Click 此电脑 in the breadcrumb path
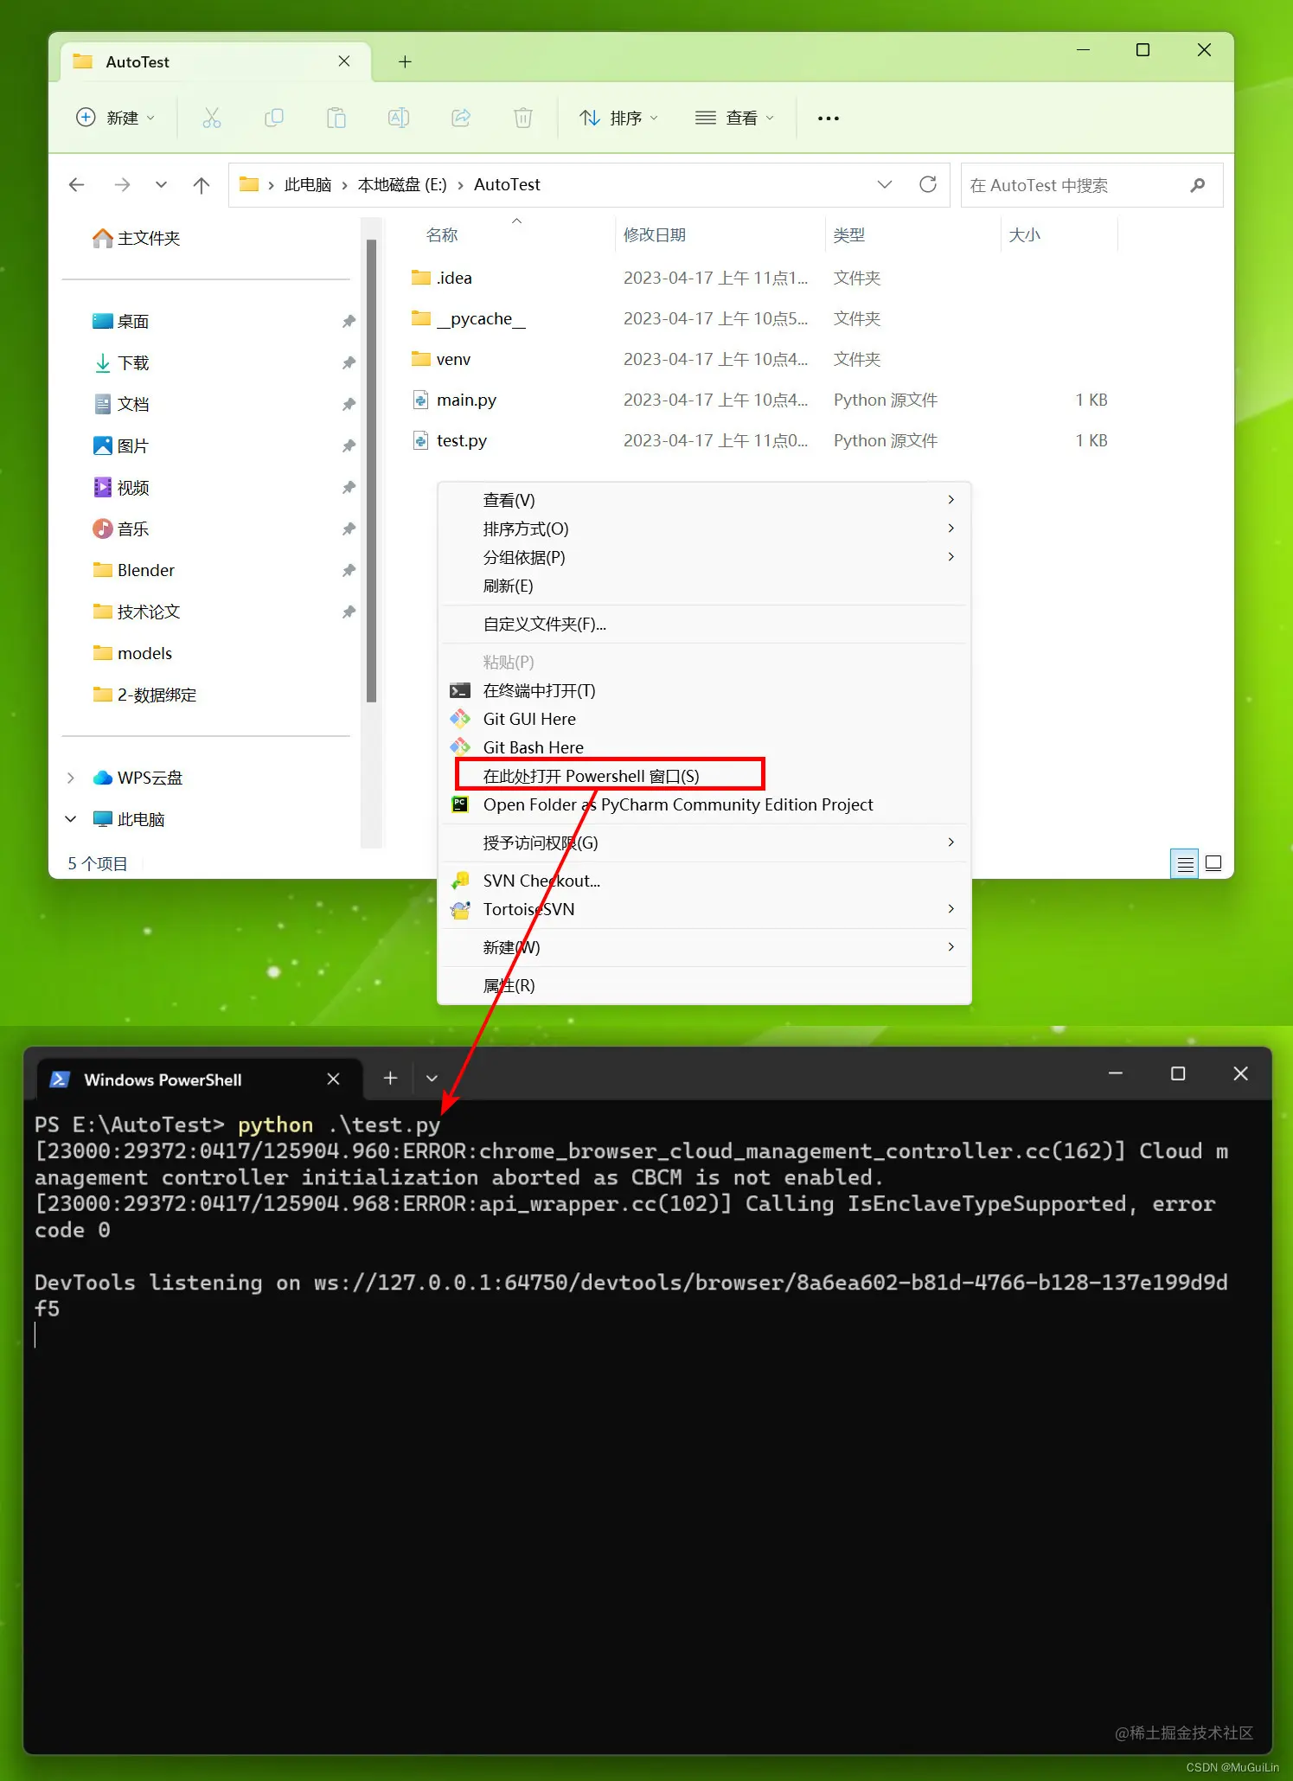 308,184
